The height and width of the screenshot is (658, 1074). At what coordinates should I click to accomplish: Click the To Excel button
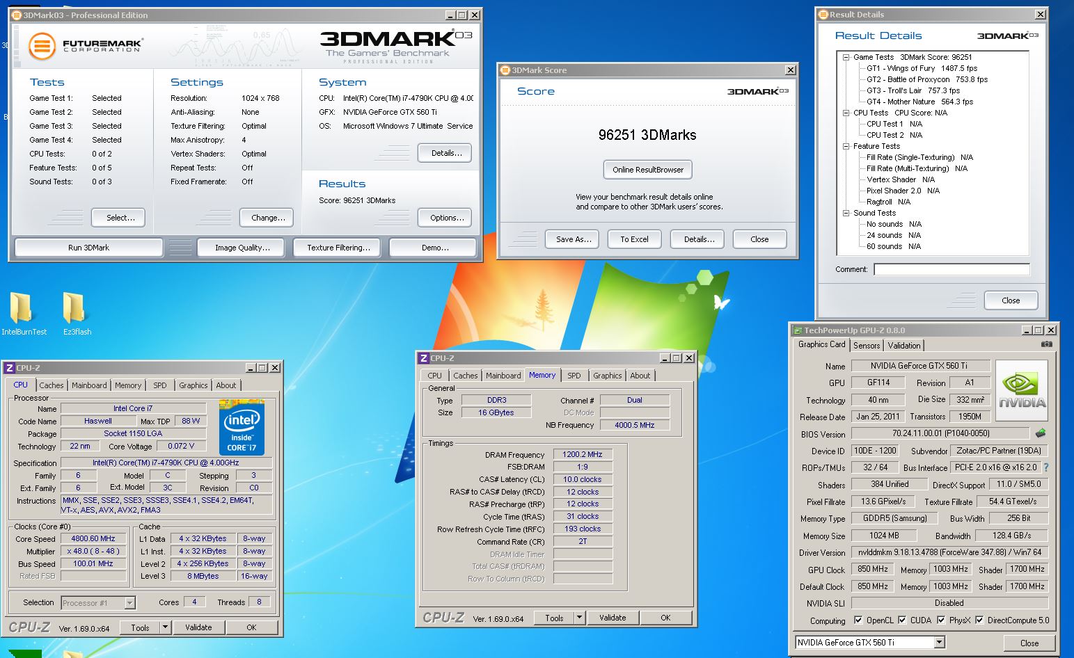click(634, 239)
